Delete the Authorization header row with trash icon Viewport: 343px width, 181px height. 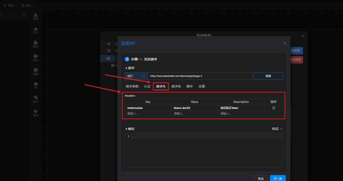274,108
